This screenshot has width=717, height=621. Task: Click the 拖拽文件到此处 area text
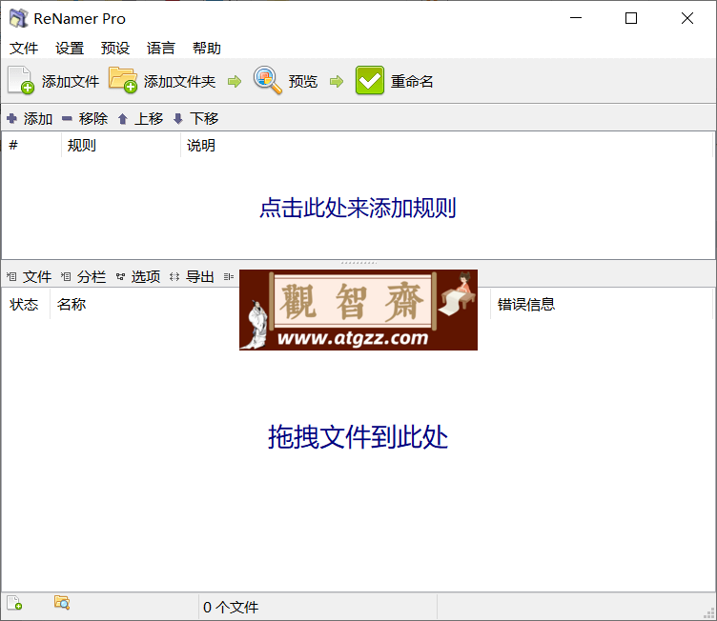(358, 437)
